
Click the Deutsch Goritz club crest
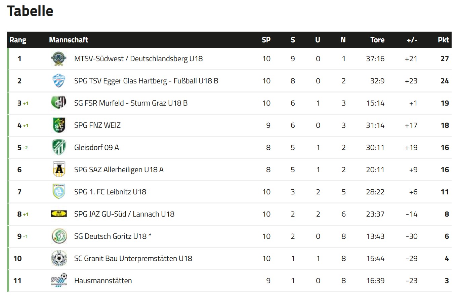(59, 236)
